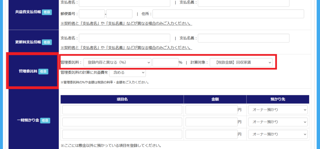
Task: Focus the third row 金額 amount field
Action: 211,134
